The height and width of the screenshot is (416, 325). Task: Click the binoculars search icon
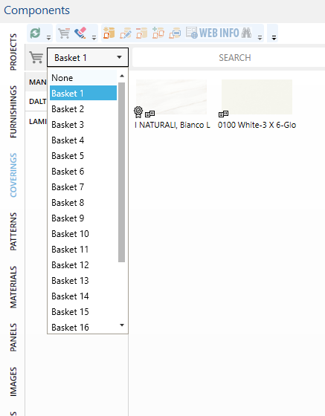[x=246, y=33]
